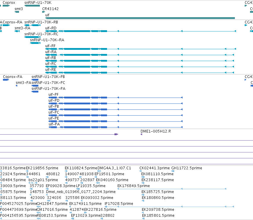Select the EK185725.5prime EST label

pyautogui.click(x=158, y=192)
